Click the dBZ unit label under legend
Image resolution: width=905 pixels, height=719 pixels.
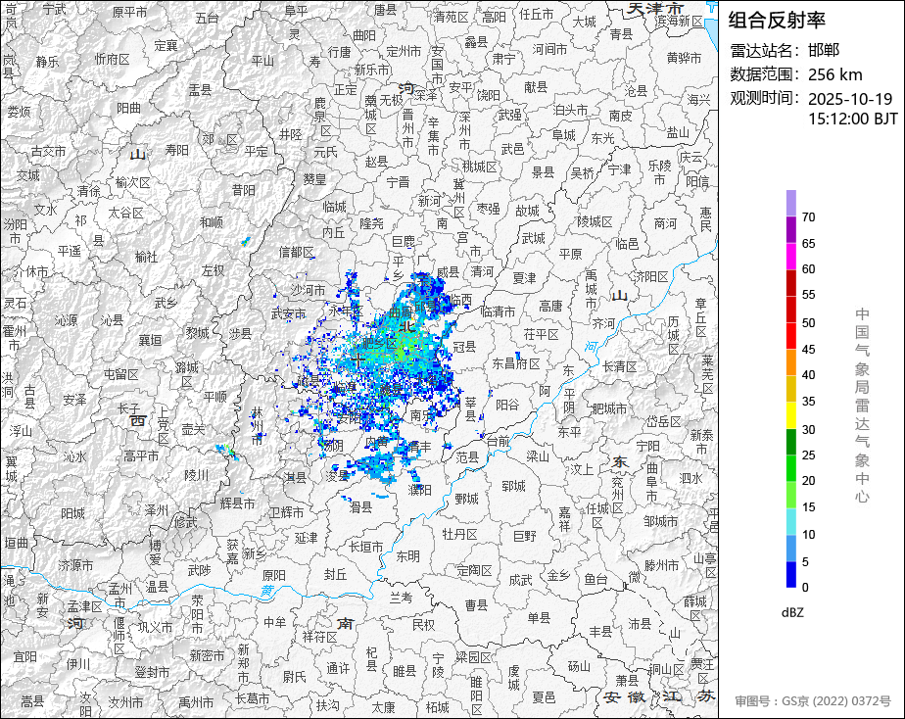point(793,612)
